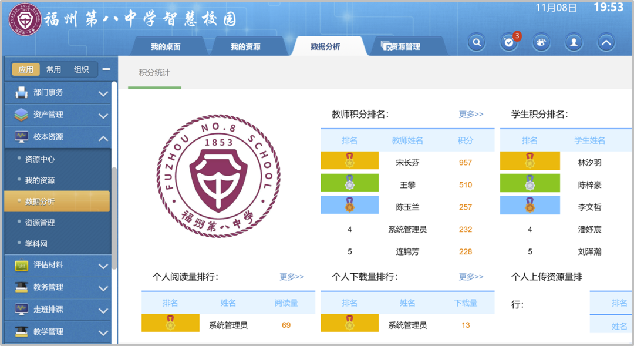Click gold medal in 个人阅读量排行 table

click(170, 323)
